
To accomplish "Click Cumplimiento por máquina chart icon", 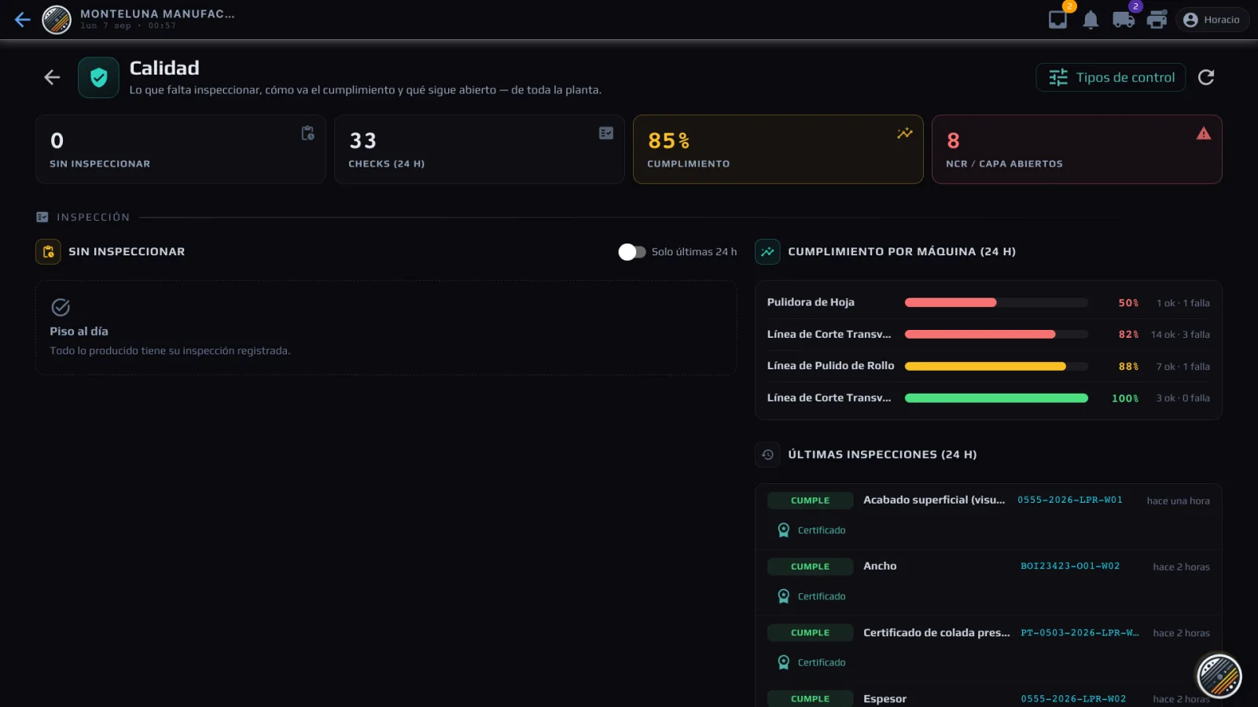I will click(x=767, y=251).
